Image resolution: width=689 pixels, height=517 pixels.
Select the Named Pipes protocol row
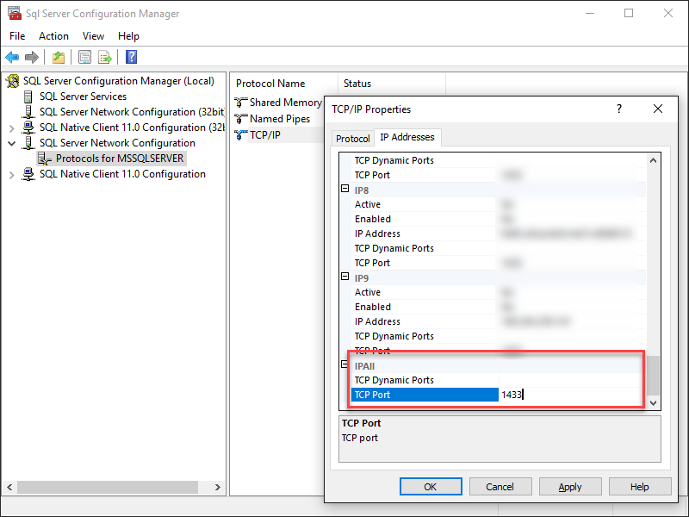pyautogui.click(x=279, y=119)
